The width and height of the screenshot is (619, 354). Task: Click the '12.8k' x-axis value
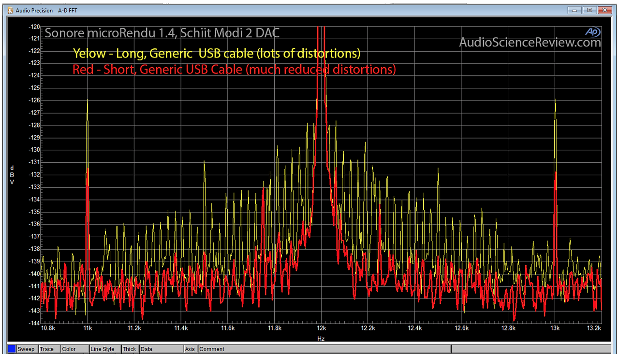tap(509, 328)
